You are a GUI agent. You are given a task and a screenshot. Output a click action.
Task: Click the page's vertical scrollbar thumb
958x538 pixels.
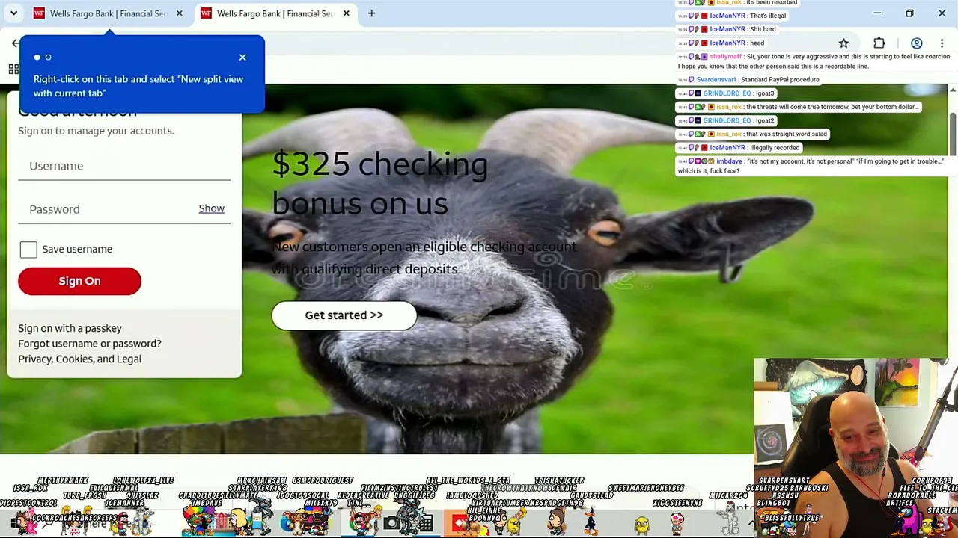[x=953, y=133]
